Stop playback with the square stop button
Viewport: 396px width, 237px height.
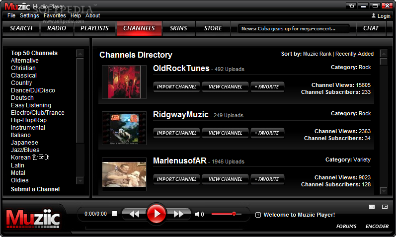pyautogui.click(x=115, y=214)
